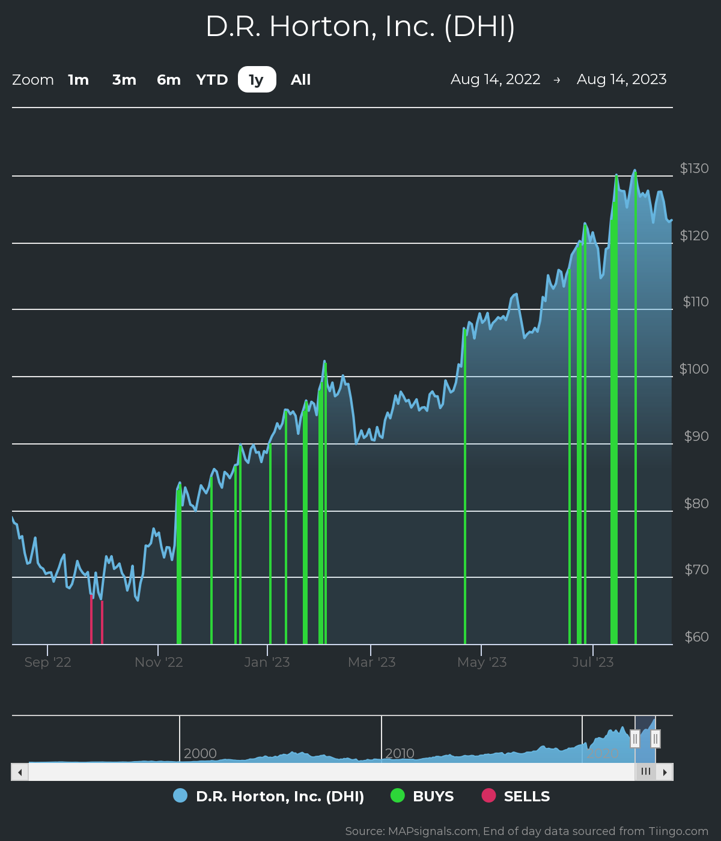Click the $130 axis label
721x841 pixels.
pyautogui.click(x=694, y=168)
